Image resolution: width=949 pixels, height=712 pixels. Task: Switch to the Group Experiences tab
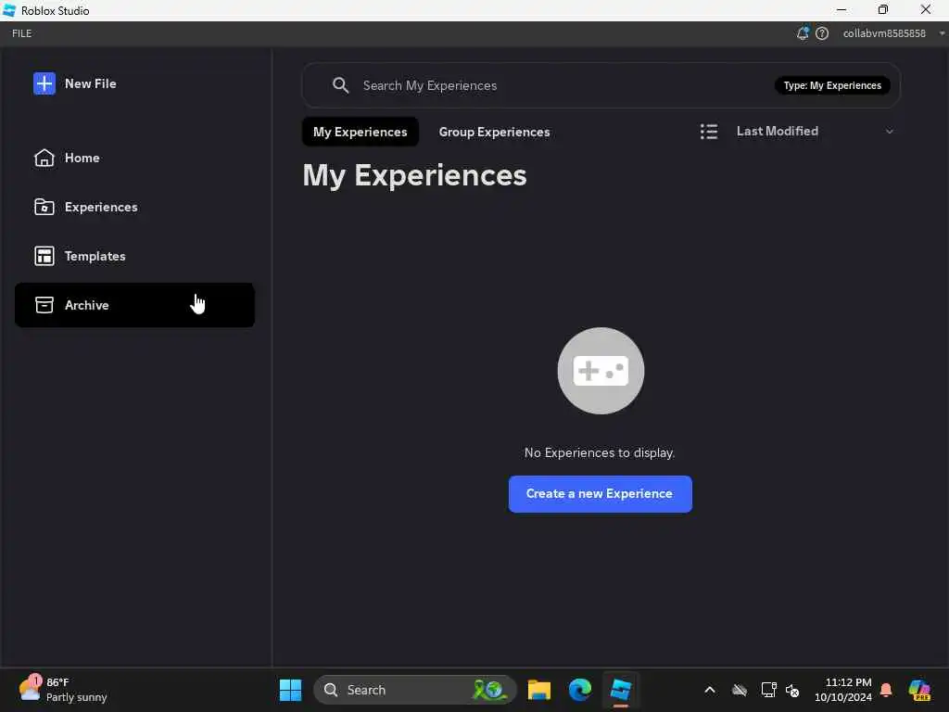(495, 132)
